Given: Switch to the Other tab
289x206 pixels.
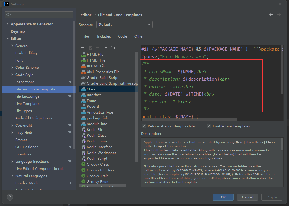Looking at the screenshot, I should tap(139, 36).
